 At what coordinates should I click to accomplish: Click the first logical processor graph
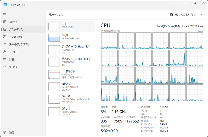109,41
